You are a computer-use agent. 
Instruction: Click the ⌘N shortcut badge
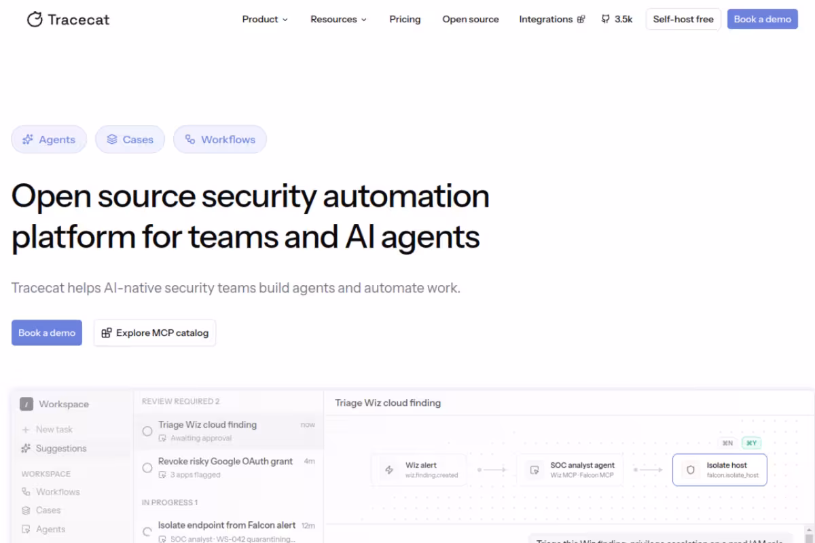tap(728, 443)
